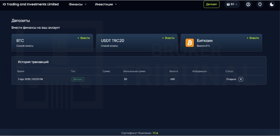Open the FCA certificate link

click(x=155, y=133)
